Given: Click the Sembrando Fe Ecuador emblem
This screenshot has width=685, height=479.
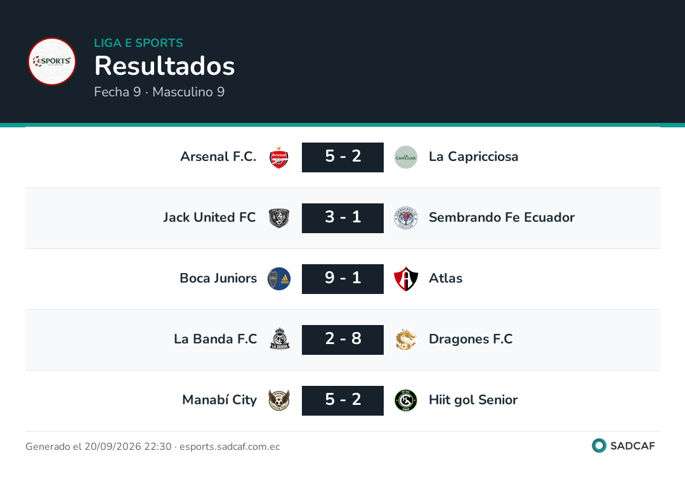Looking at the screenshot, I should click(406, 218).
